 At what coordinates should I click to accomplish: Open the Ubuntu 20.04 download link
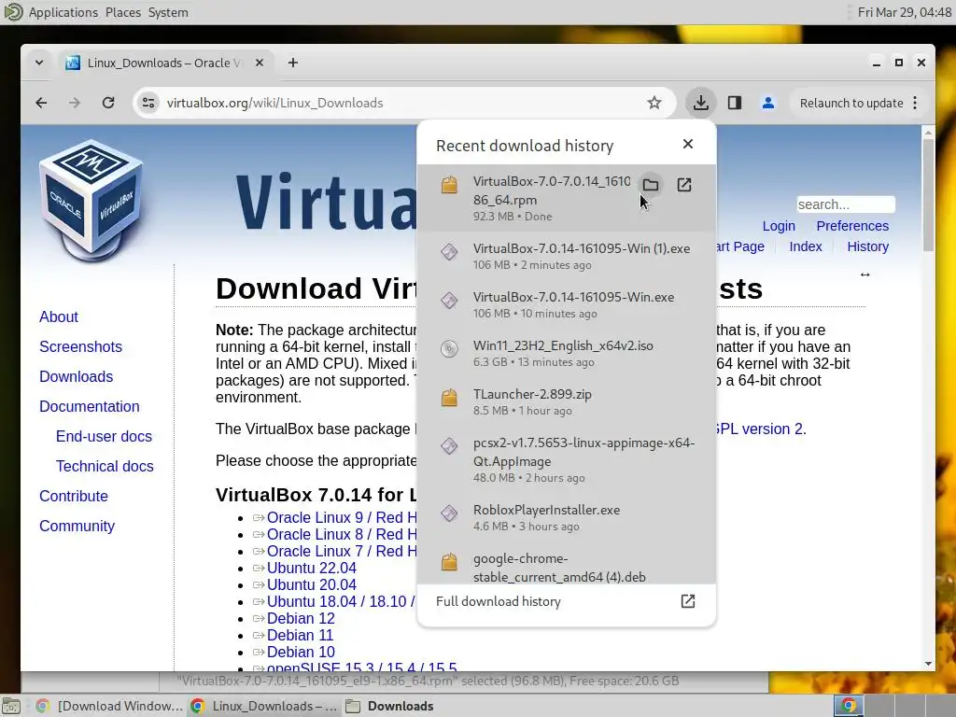point(312,584)
